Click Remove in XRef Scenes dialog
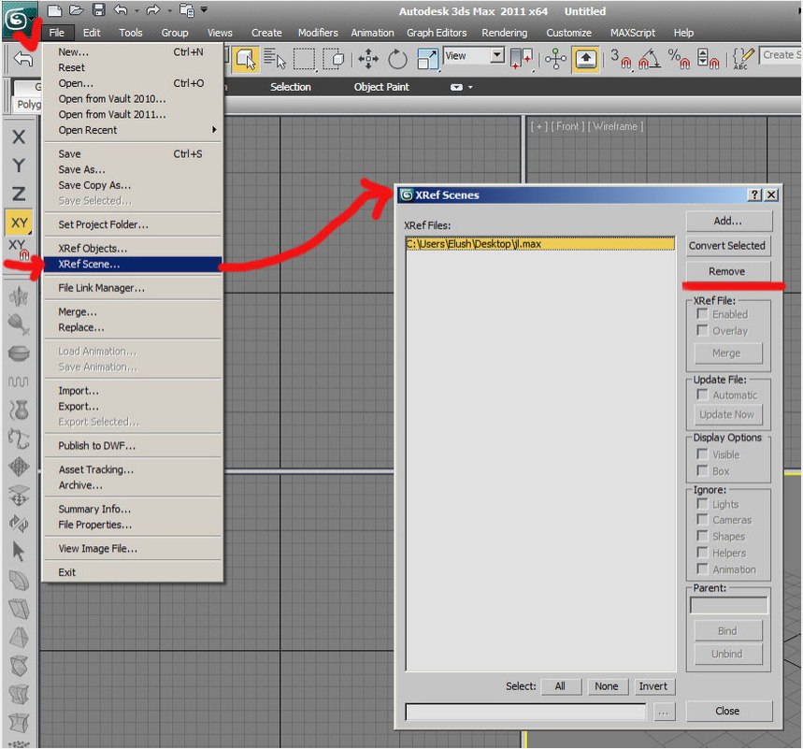Image resolution: width=803 pixels, height=749 pixels. 727,271
